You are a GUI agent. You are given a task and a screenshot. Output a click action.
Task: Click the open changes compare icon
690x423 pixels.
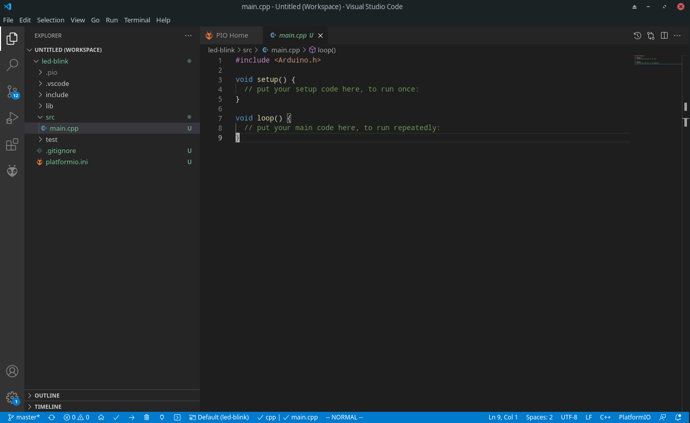pos(651,36)
